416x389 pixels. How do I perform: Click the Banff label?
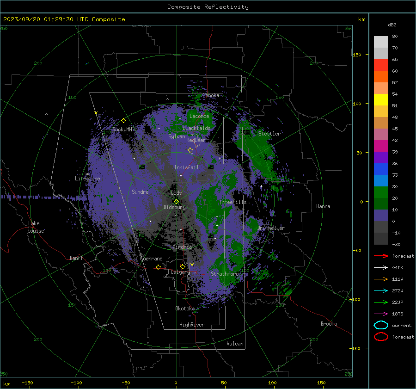(x=76, y=258)
